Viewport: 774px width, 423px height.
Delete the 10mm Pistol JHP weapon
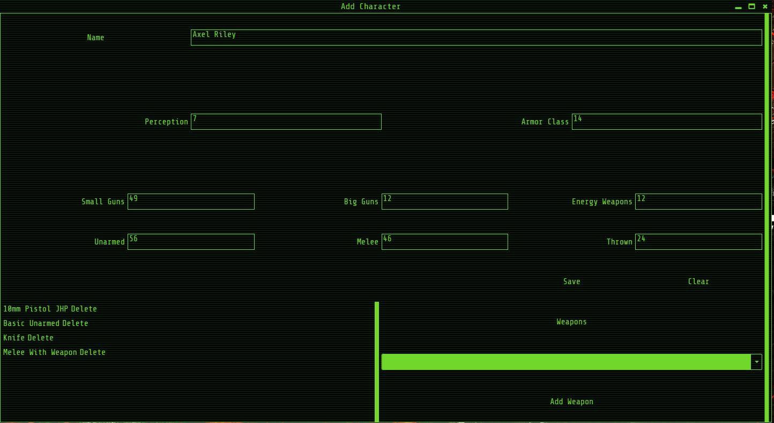pyautogui.click(x=85, y=309)
